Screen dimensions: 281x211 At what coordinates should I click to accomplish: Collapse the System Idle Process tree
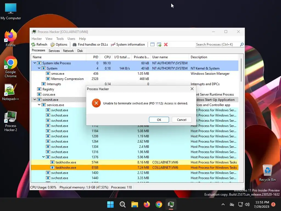point(35,63)
